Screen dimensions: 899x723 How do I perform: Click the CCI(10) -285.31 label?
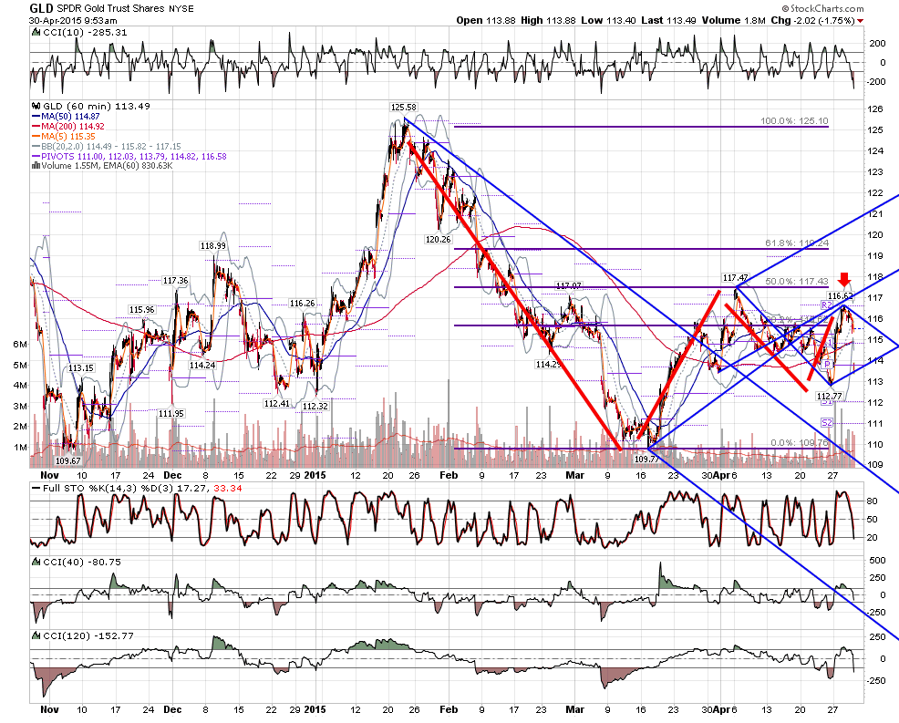pyautogui.click(x=85, y=33)
